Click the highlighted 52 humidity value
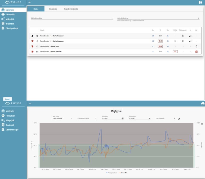This screenshot has height=179, width=205. pos(175,52)
